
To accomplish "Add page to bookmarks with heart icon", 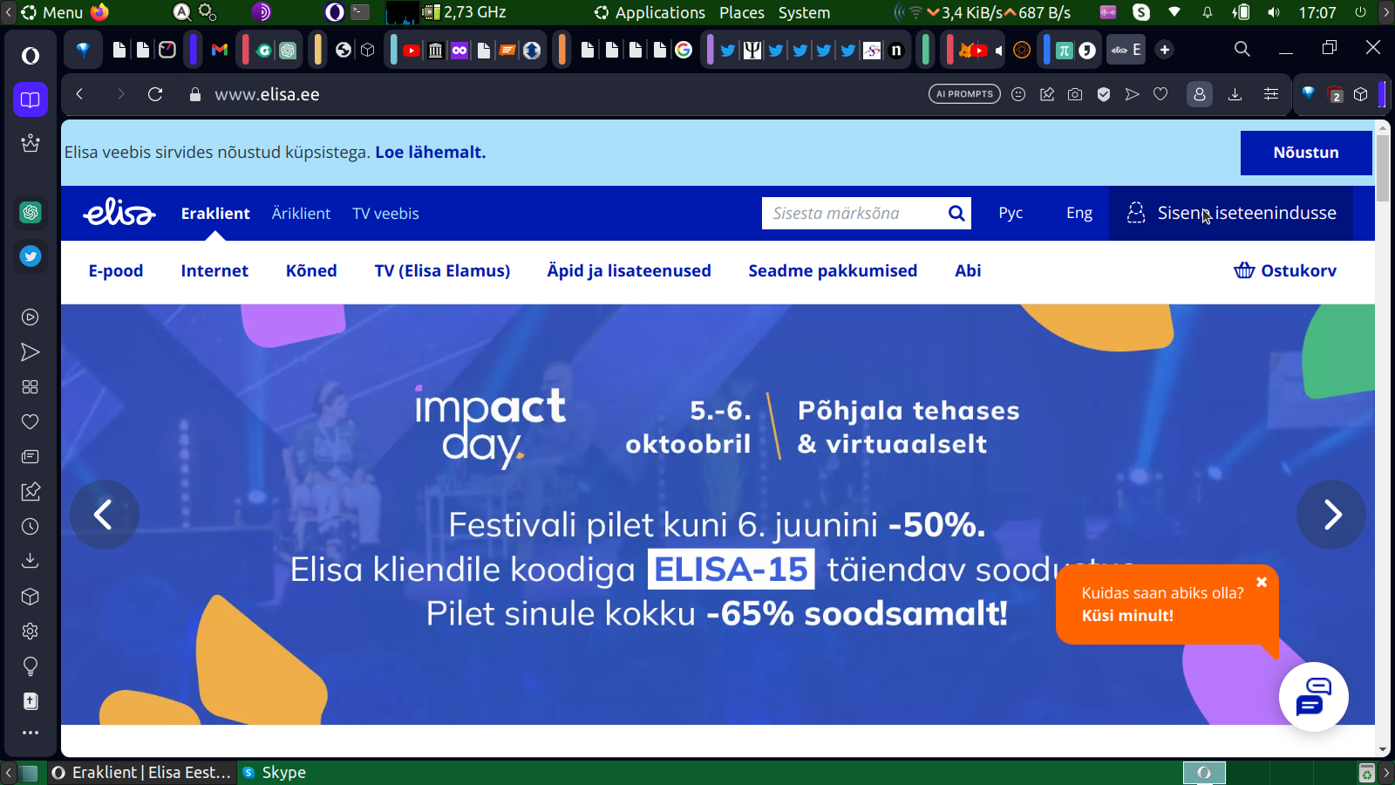I will click(1160, 94).
